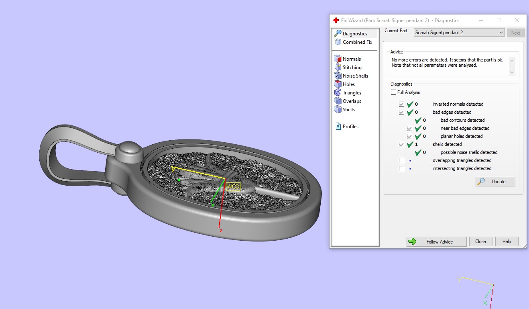The image size is (529, 309).
Task: Click the Advice box scroll up arrow
Action: point(512,60)
